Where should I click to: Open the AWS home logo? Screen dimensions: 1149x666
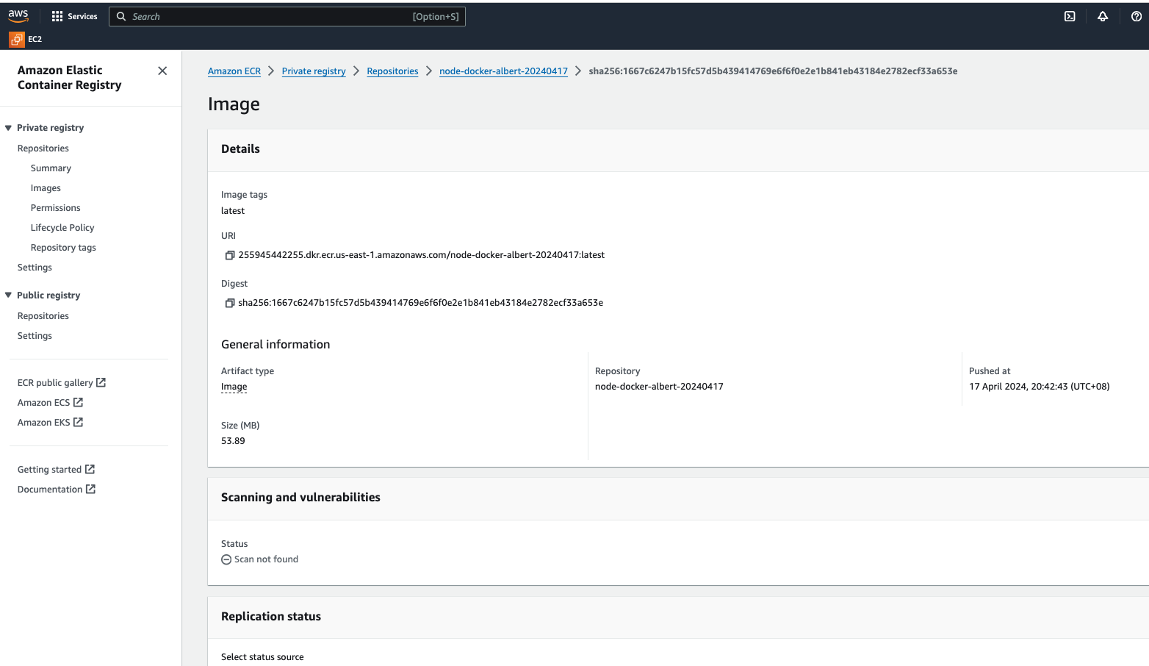pos(18,15)
